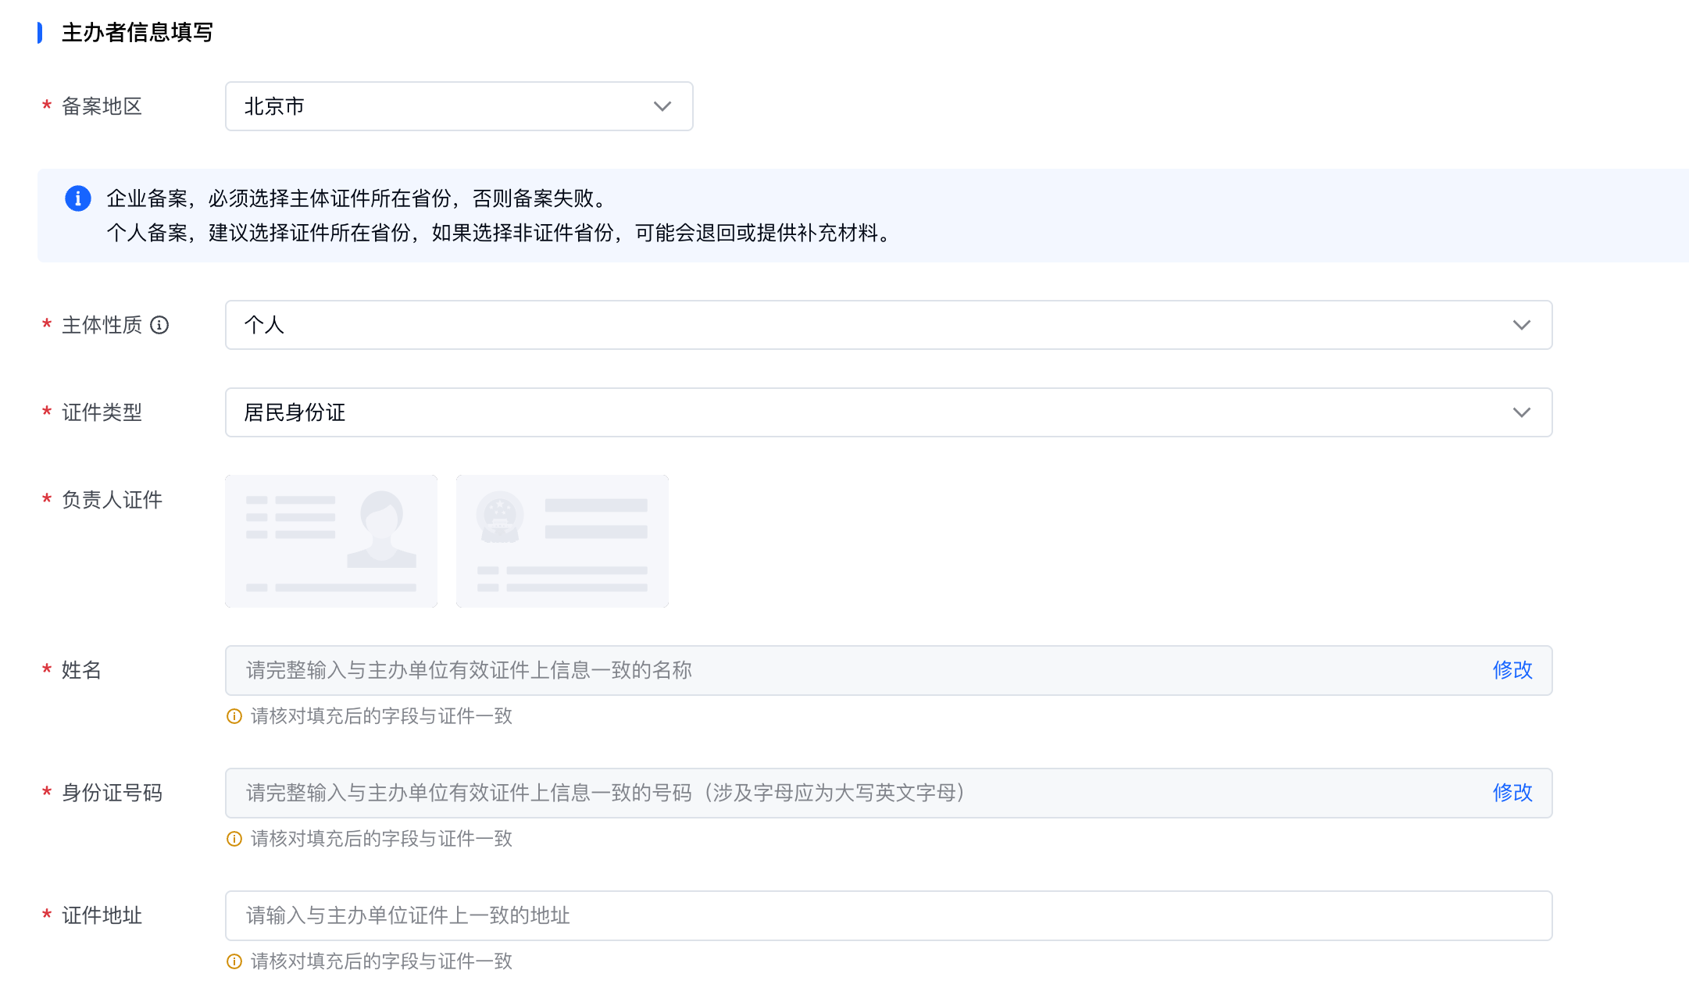Viewport: 1689px width, 995px height.
Task: Click 修改 link in the 姓名 field
Action: pyautogui.click(x=1512, y=670)
